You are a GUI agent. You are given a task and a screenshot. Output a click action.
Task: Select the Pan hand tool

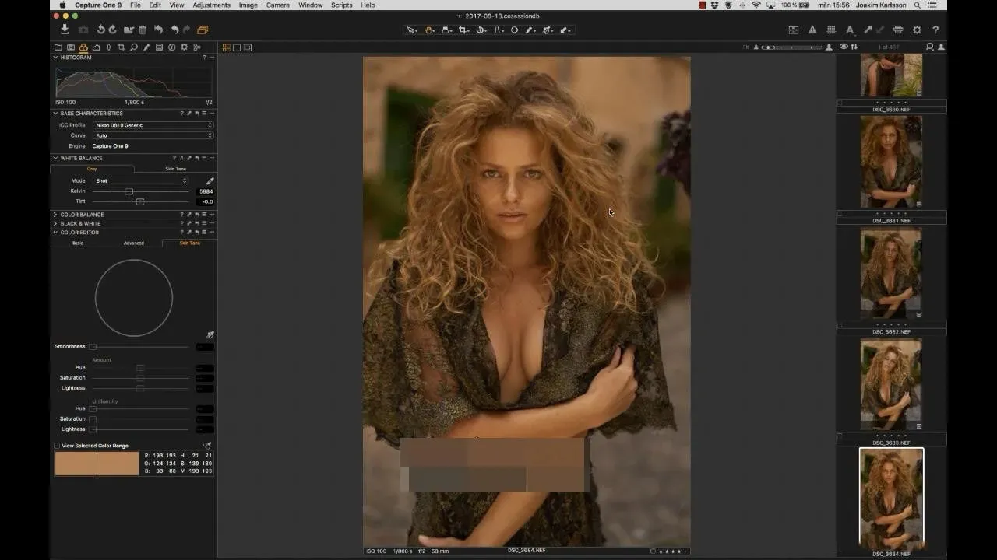click(x=429, y=30)
